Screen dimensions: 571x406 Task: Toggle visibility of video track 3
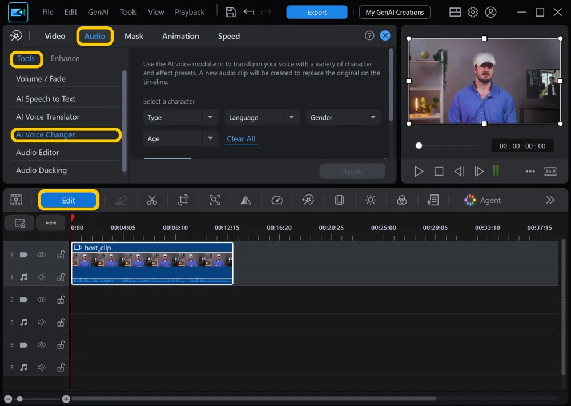42,344
